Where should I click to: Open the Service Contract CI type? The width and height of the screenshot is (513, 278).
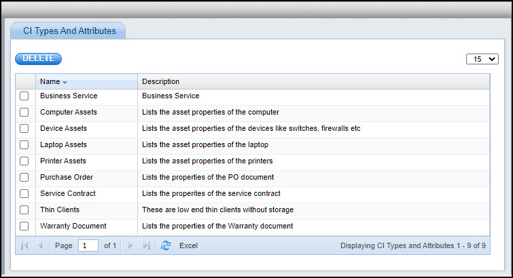(67, 193)
